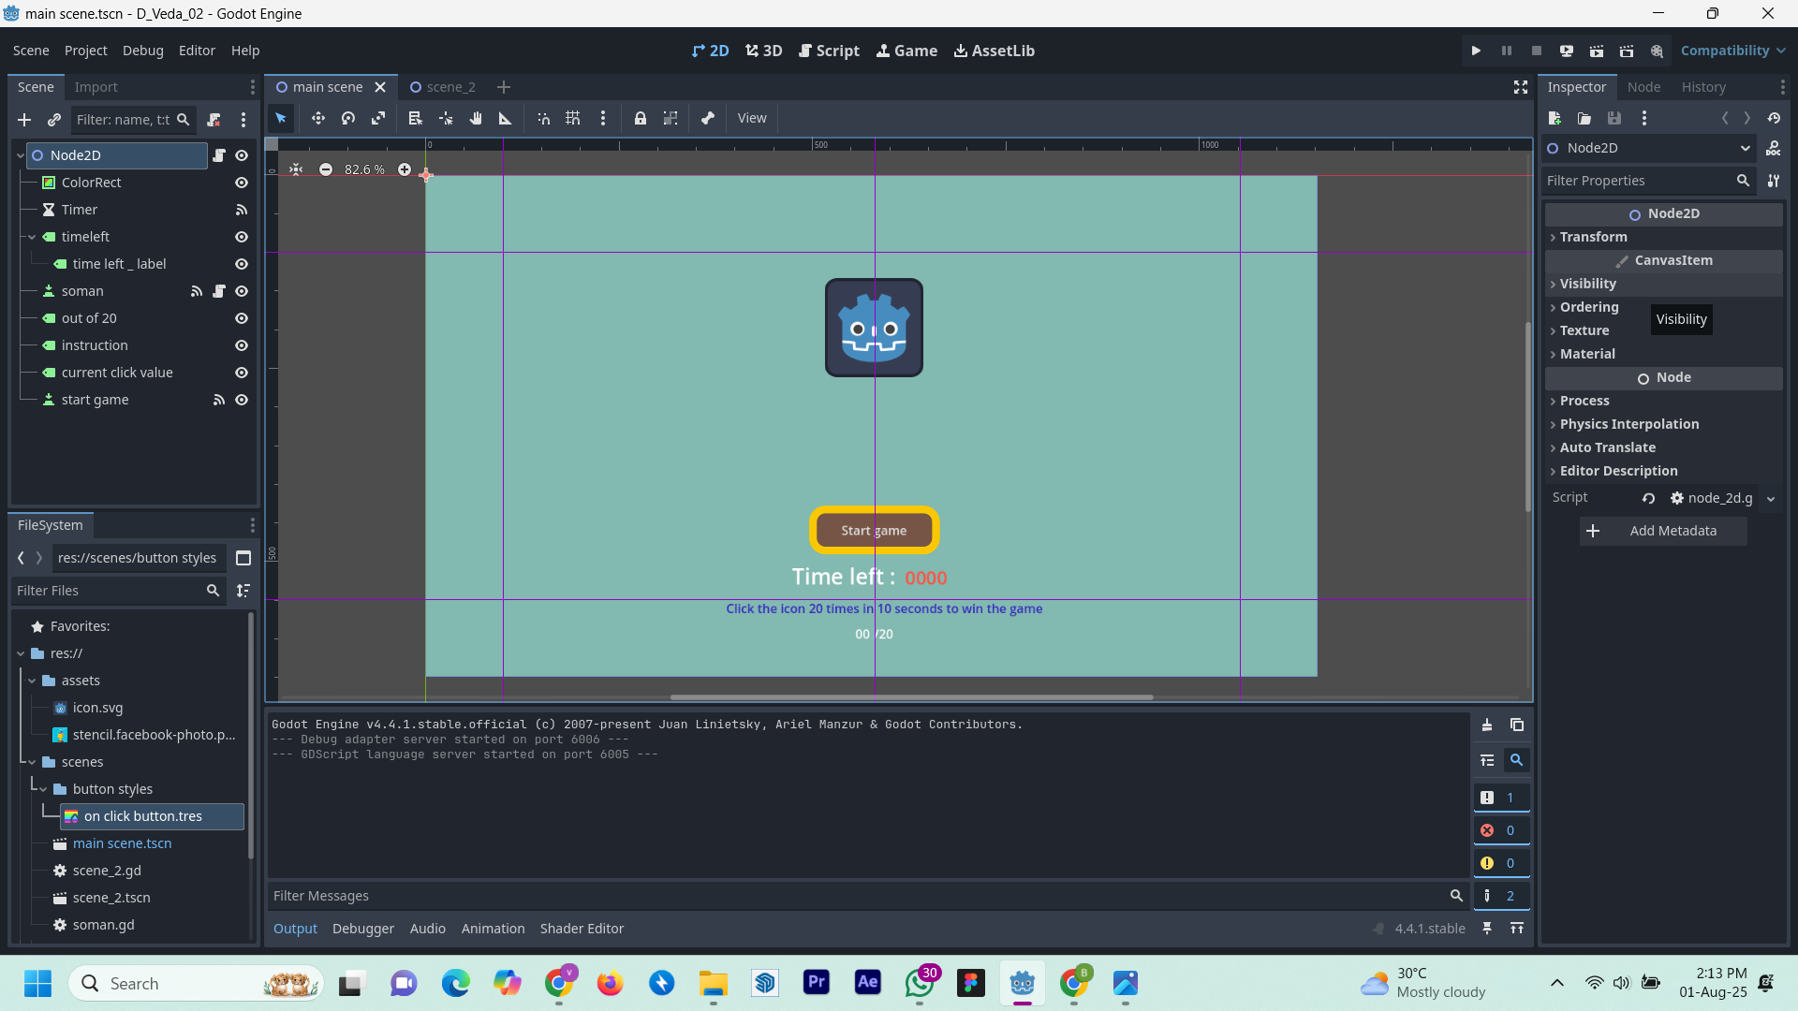Image resolution: width=1798 pixels, height=1011 pixels.
Task: Launch Premiere Pro from the taskbar
Action: (817, 983)
